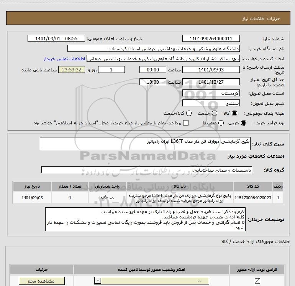Image resolution: width=295 pixels, height=286 pixels.
Task: Click the الزامی بودن ارائه مجوز header
Action: pos(257,269)
